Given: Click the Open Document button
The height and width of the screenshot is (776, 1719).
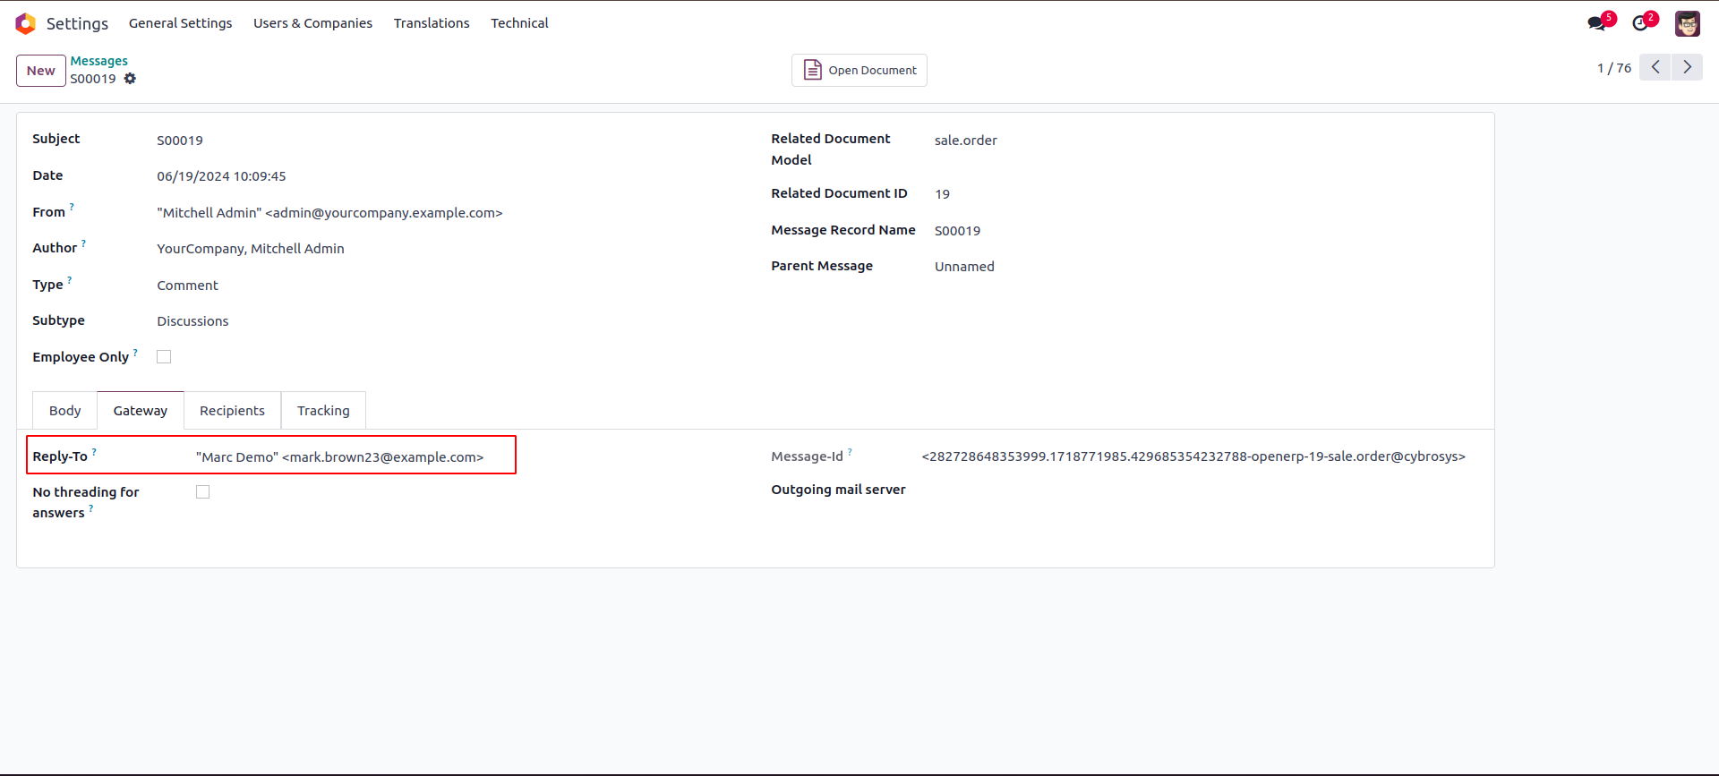Looking at the screenshot, I should (x=859, y=70).
